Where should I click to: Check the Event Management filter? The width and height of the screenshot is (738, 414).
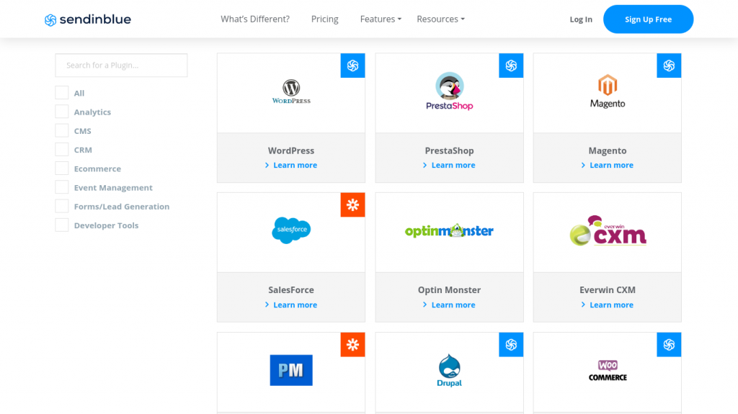(x=62, y=186)
